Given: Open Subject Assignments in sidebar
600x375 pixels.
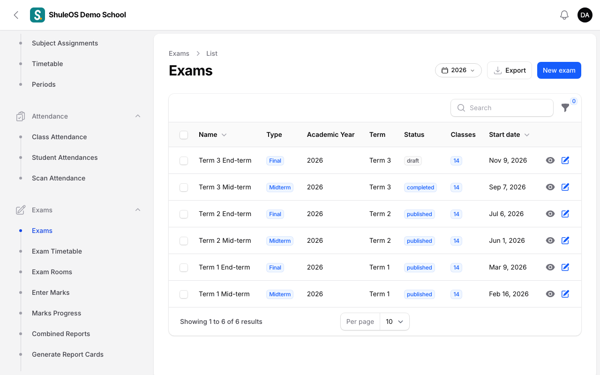Looking at the screenshot, I should [x=65, y=43].
